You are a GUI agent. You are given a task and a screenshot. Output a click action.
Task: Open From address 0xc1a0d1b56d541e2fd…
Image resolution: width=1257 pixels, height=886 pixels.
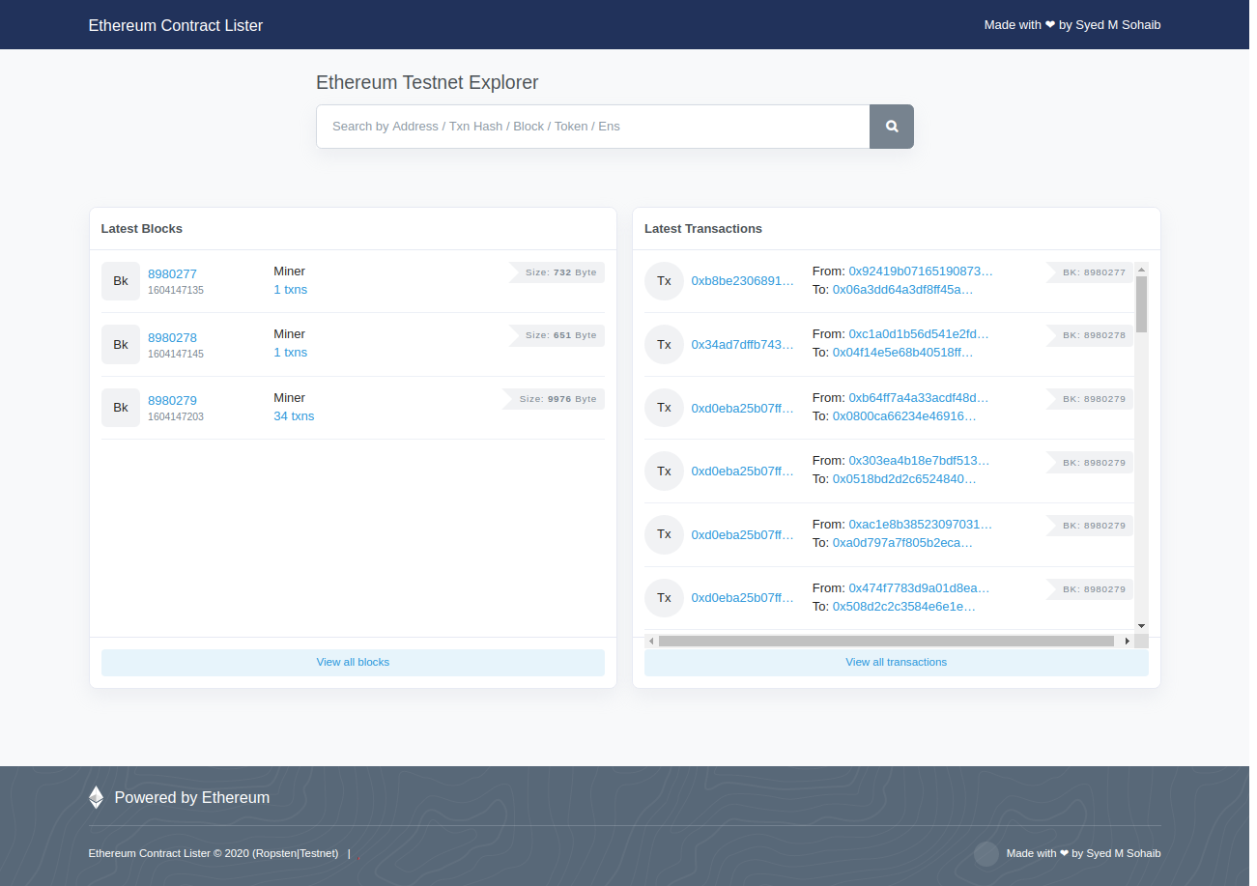tap(919, 334)
